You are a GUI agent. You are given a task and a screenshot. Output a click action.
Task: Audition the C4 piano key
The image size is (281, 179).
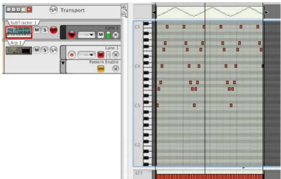pos(148,66)
